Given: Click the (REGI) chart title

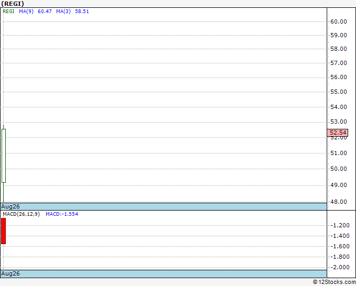Looking at the screenshot, I should 13,4.
